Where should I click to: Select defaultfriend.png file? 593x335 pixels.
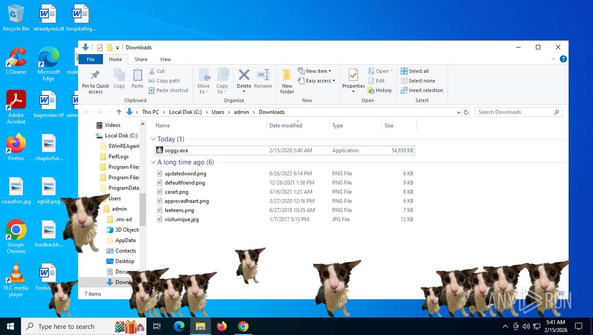pyautogui.click(x=284, y=183)
